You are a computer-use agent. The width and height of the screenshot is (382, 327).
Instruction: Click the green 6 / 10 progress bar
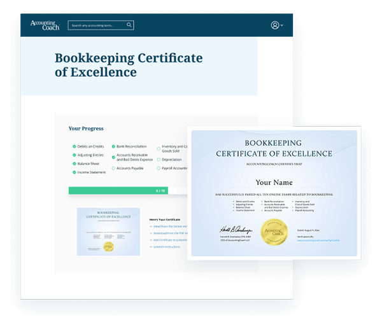(118, 190)
